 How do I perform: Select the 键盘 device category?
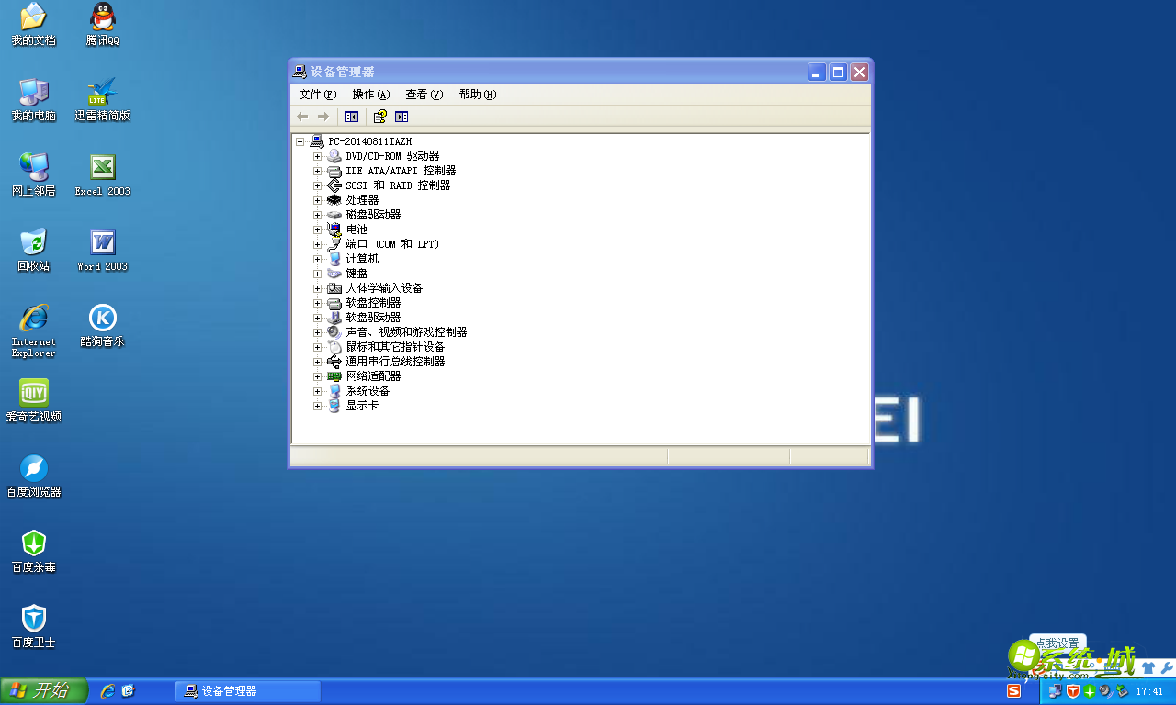point(356,273)
